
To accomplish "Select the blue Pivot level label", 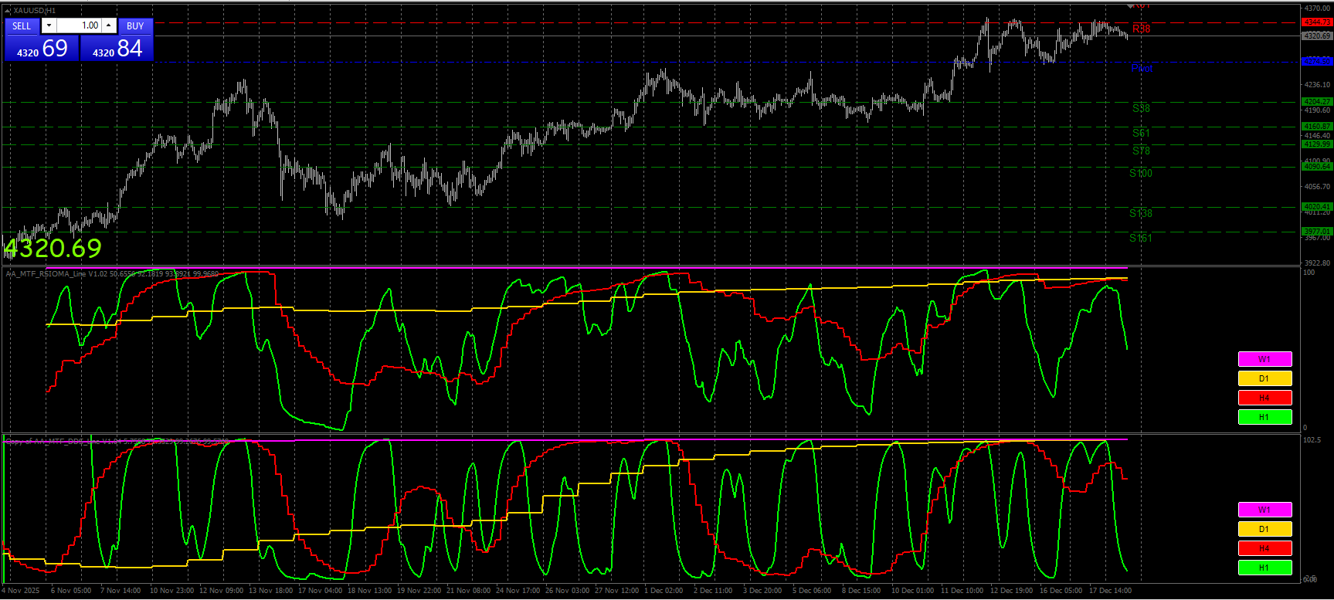I will (x=1142, y=69).
